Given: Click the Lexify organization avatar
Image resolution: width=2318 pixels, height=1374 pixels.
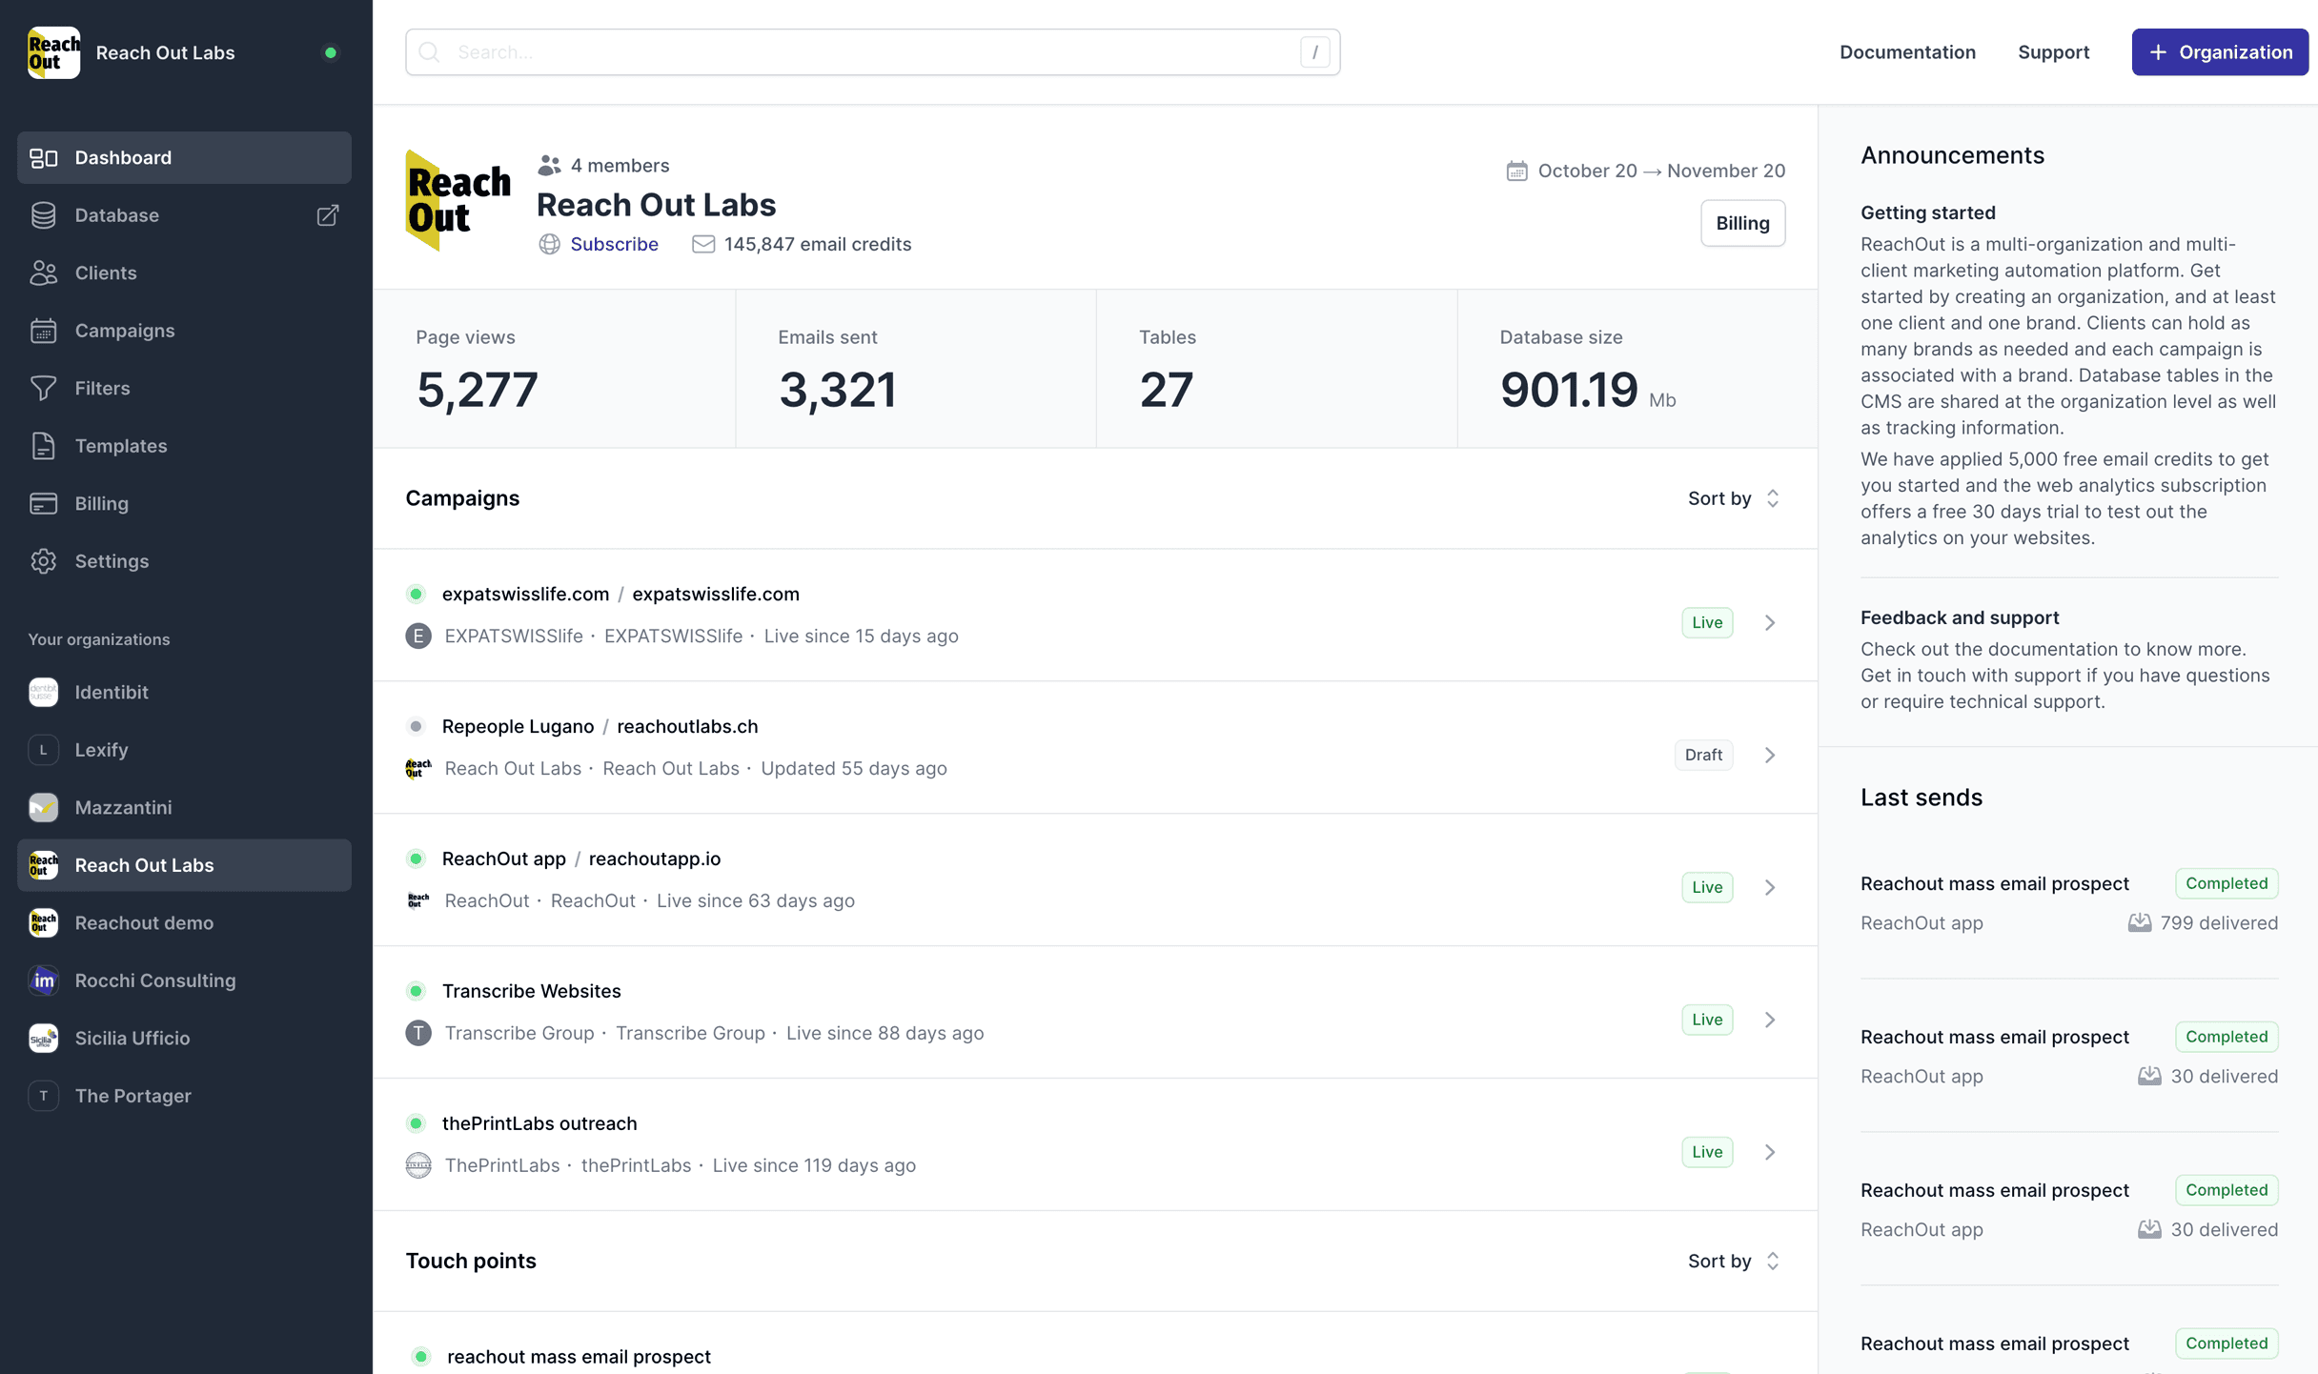Looking at the screenshot, I should point(44,750).
